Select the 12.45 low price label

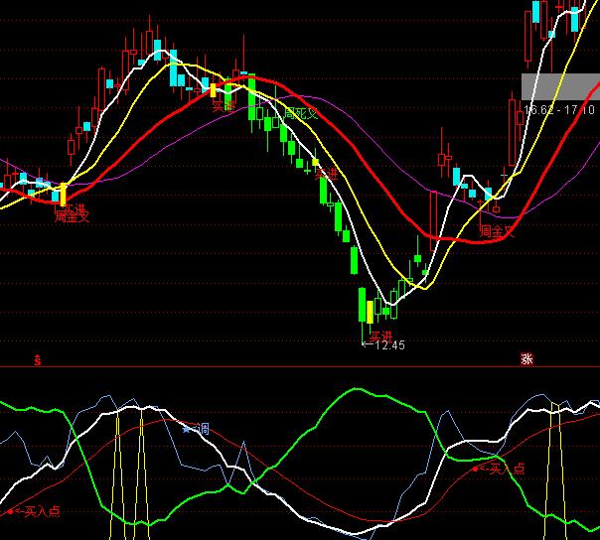click(x=385, y=345)
